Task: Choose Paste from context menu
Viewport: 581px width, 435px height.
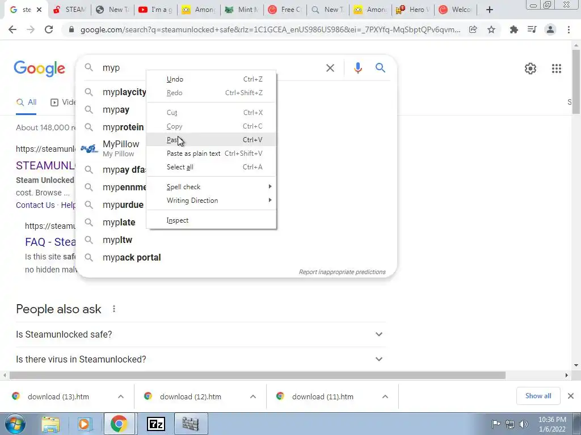Action: point(211,140)
